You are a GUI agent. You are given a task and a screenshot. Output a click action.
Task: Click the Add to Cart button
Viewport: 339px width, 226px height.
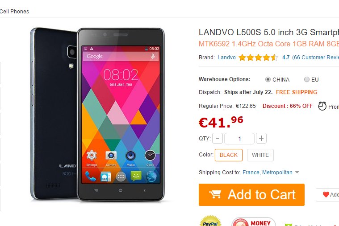[251, 195]
